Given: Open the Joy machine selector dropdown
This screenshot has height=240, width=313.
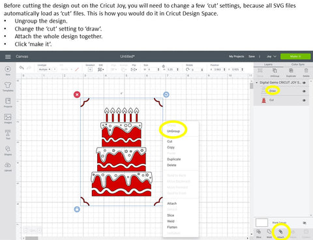Looking at the screenshot, I should (271, 57).
